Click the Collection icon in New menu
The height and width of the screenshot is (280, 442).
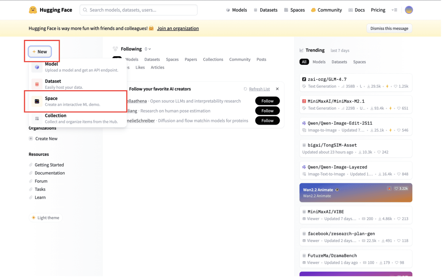tap(37, 119)
